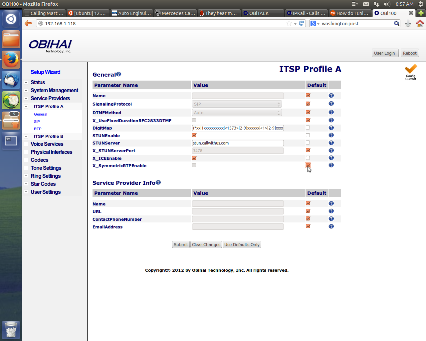Switch to the IPKall - Calls tab
Screen dimensions: 426x341
[x=306, y=13]
